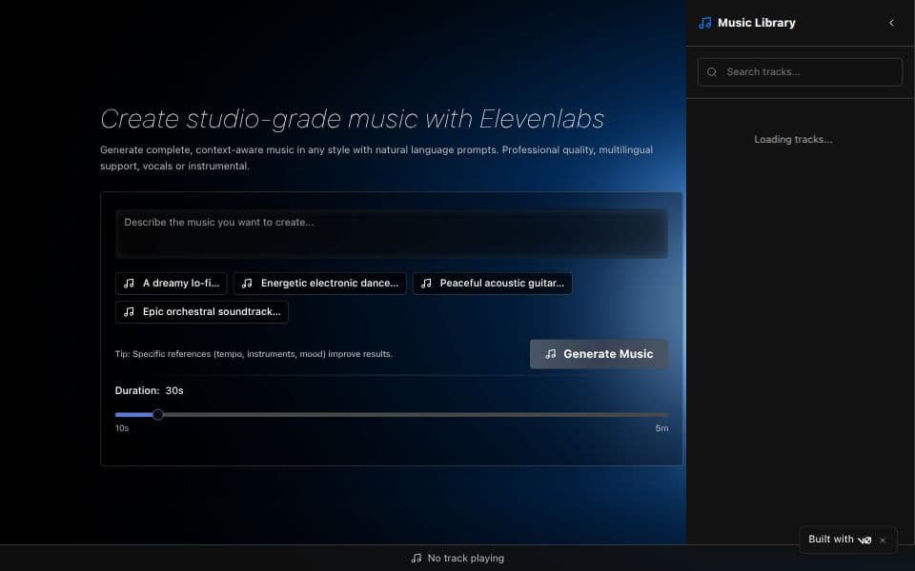Click the 'Generate complete, context-aware music' description paragraph
The width and height of the screenshot is (915, 571).
point(376,158)
